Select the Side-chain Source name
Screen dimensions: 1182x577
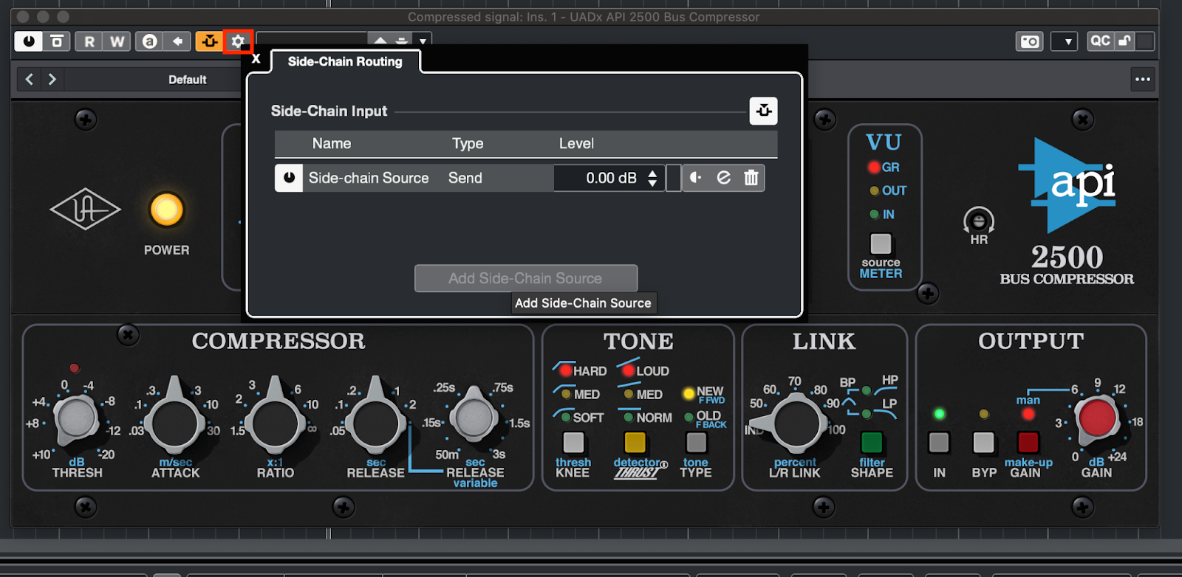369,178
